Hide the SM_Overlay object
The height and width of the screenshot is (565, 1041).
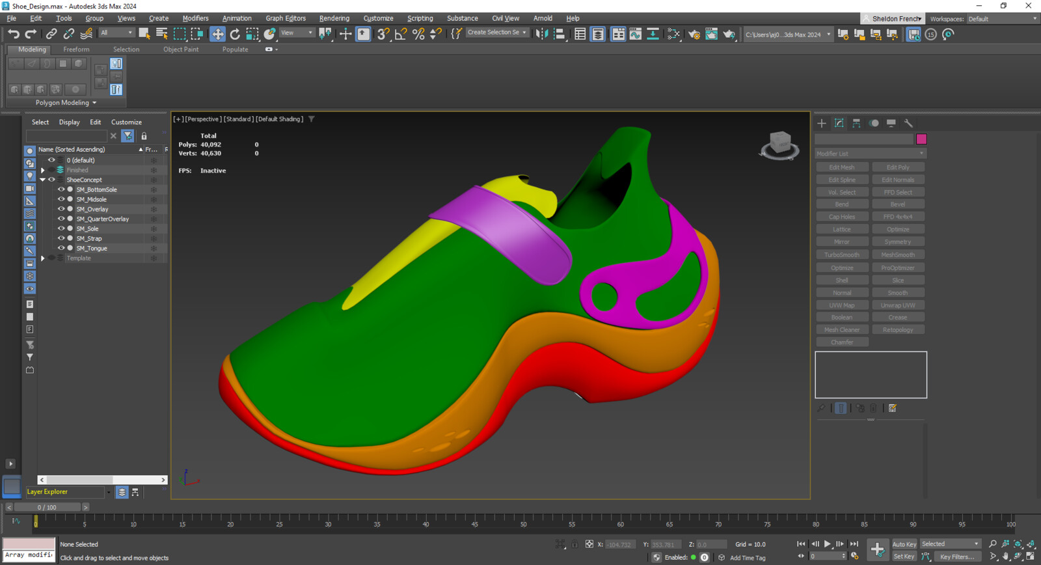tap(61, 209)
